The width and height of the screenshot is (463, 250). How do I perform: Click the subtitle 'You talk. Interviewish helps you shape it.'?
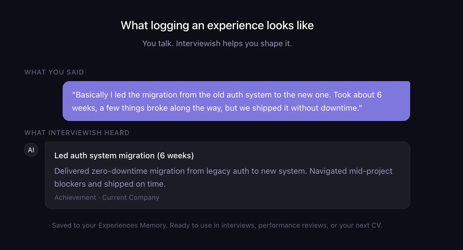click(x=217, y=44)
